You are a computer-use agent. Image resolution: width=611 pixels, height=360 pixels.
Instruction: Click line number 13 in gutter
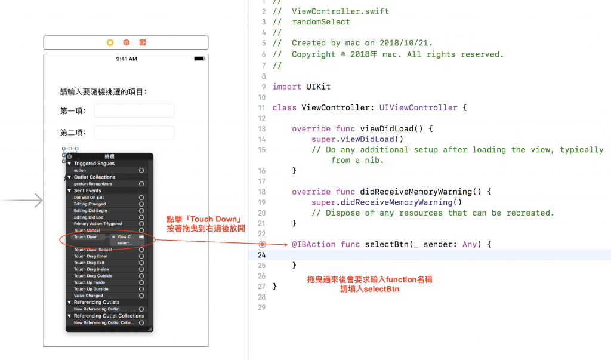coord(261,129)
